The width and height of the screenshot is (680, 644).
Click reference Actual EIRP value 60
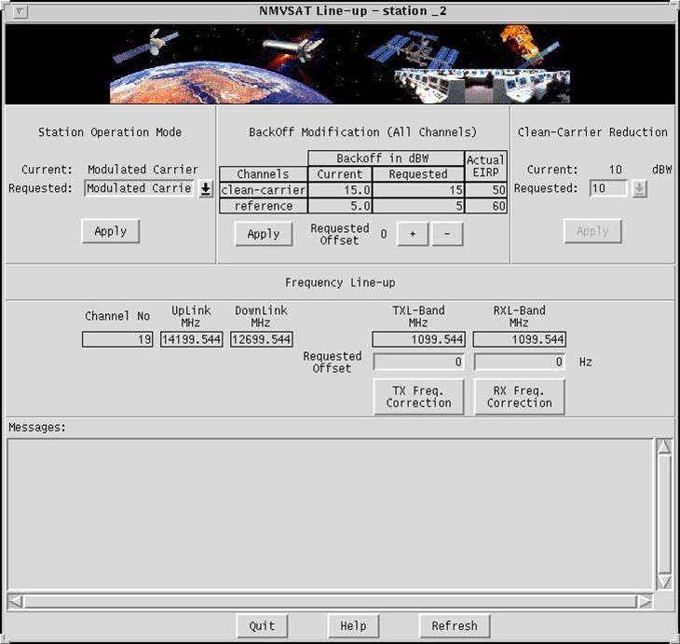[x=485, y=206]
